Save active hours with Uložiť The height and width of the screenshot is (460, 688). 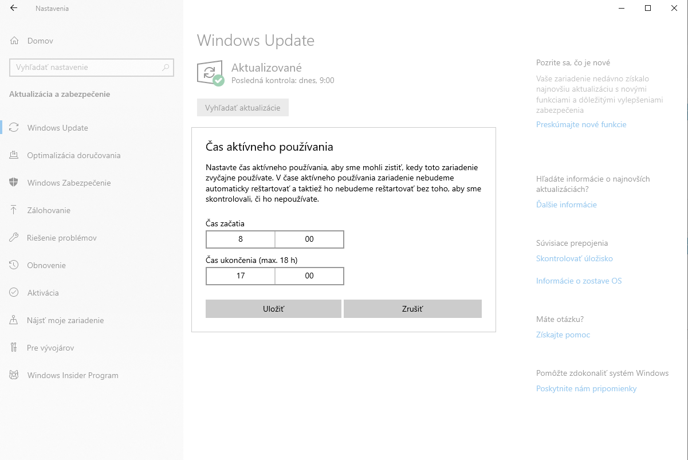(273, 309)
